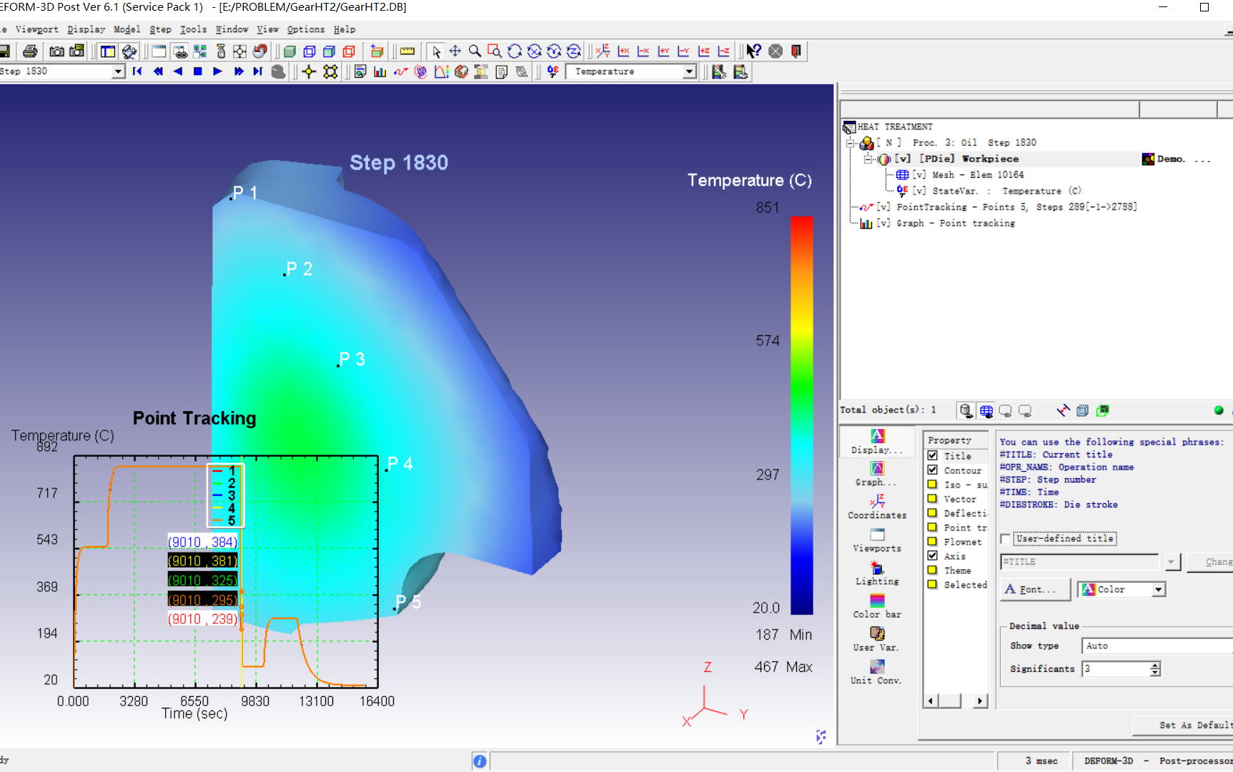Open the Viewport menu
Image resolution: width=1233 pixels, height=772 pixels.
point(36,29)
